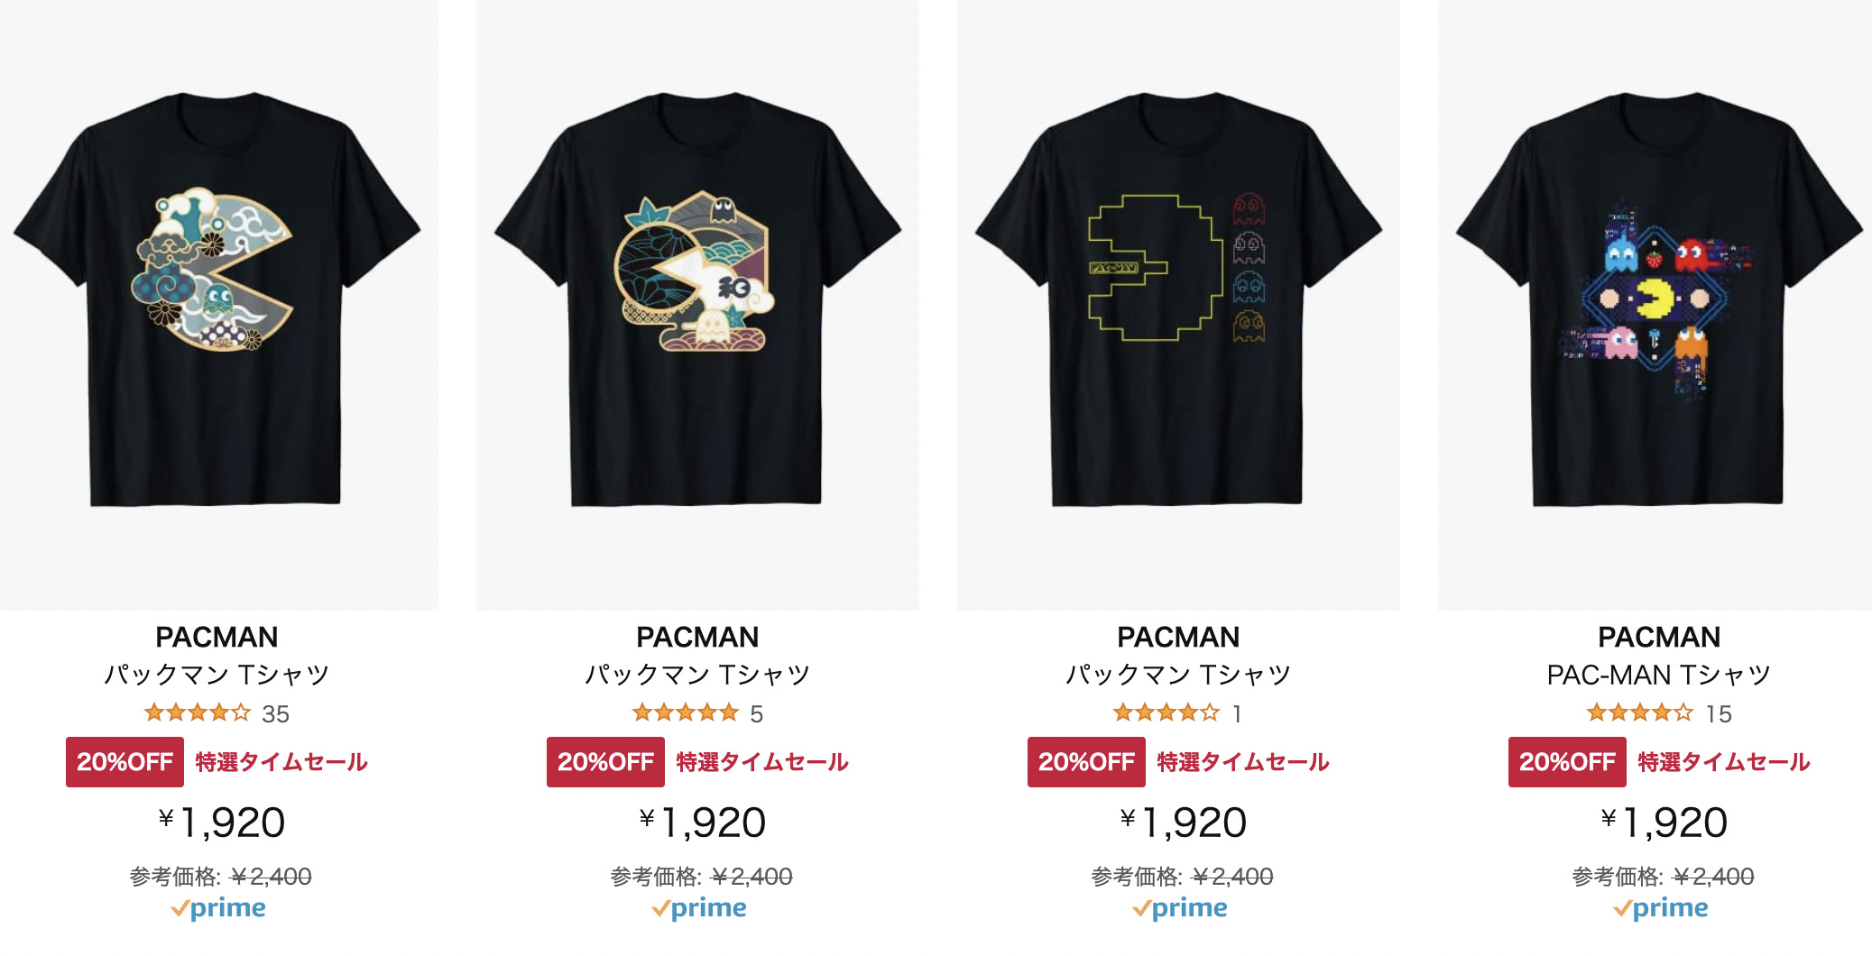The height and width of the screenshot is (956, 1872).
Task: Click prime logo under second shirt
Action: pyautogui.click(x=698, y=908)
